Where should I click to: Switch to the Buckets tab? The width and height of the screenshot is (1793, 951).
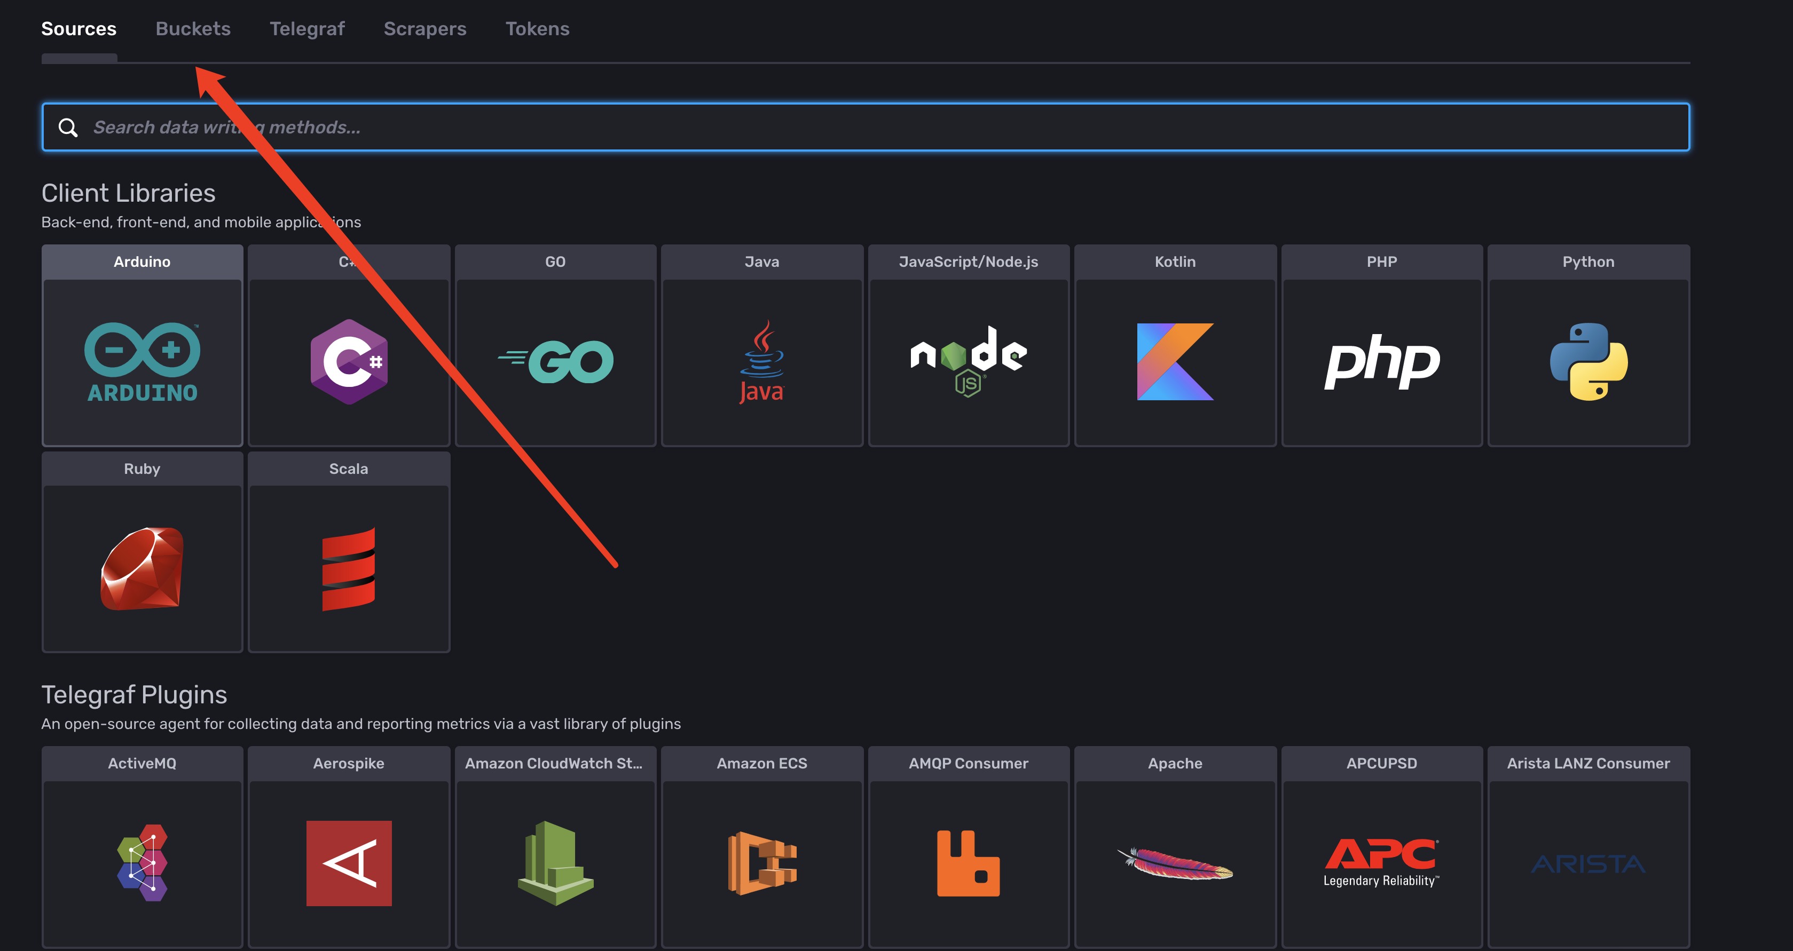coord(193,28)
